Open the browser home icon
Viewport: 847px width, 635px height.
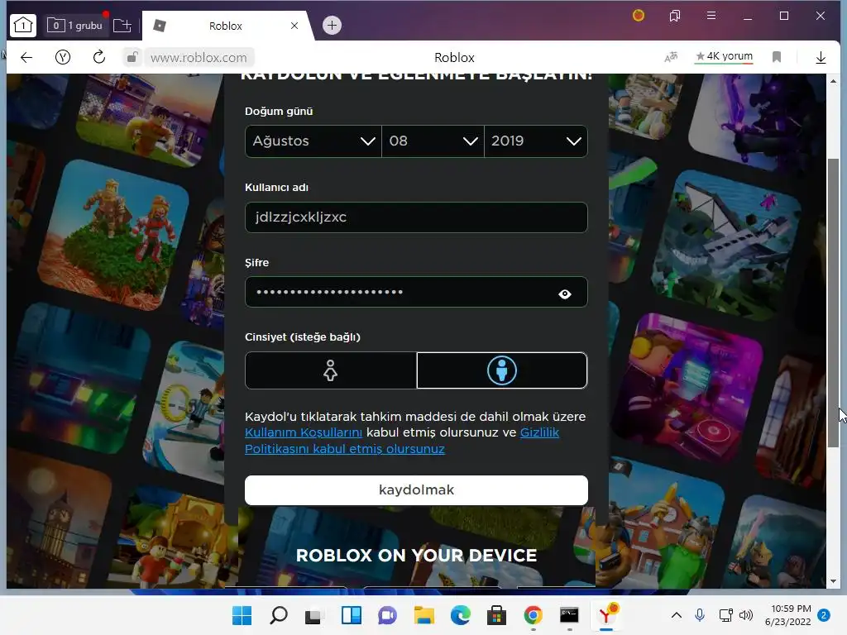click(22, 26)
